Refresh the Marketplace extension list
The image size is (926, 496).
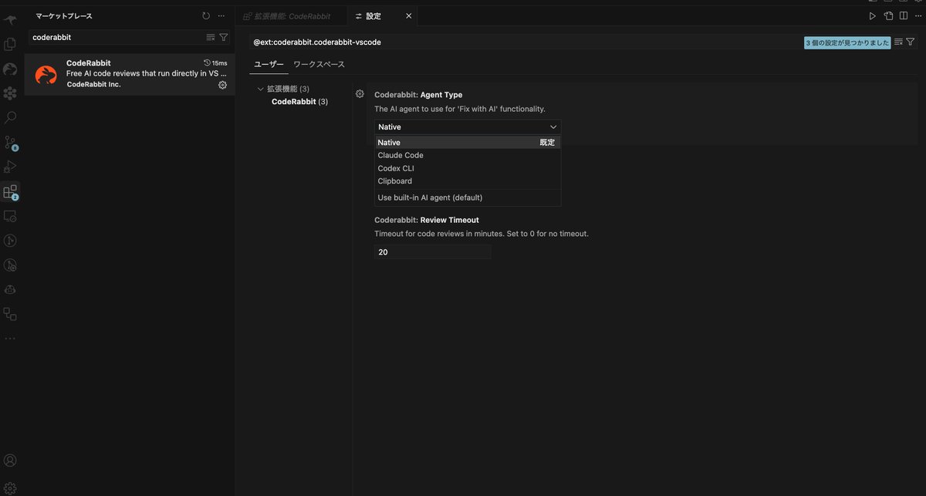pyautogui.click(x=205, y=15)
